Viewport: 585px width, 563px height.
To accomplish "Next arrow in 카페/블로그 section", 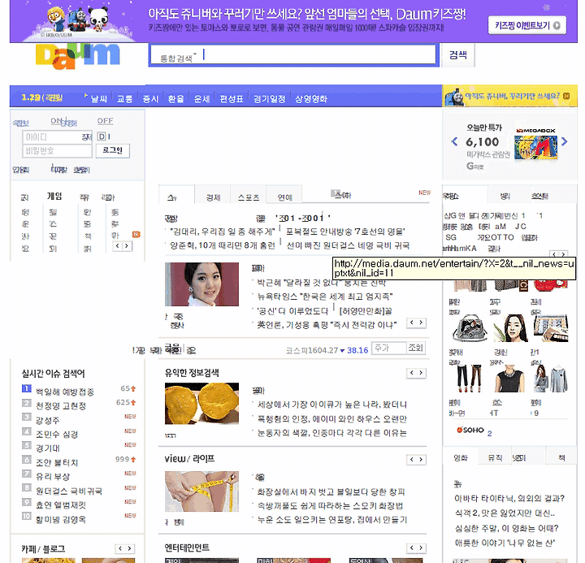I will tap(129, 548).
